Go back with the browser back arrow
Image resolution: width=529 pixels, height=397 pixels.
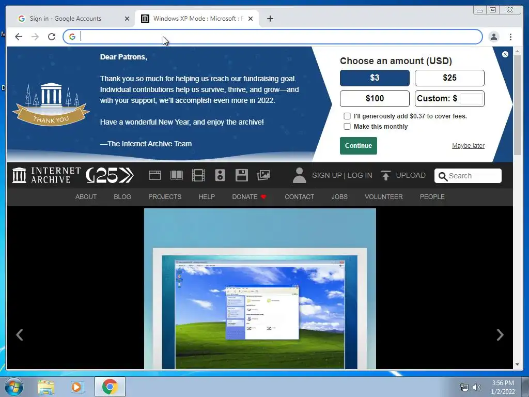pyautogui.click(x=19, y=37)
